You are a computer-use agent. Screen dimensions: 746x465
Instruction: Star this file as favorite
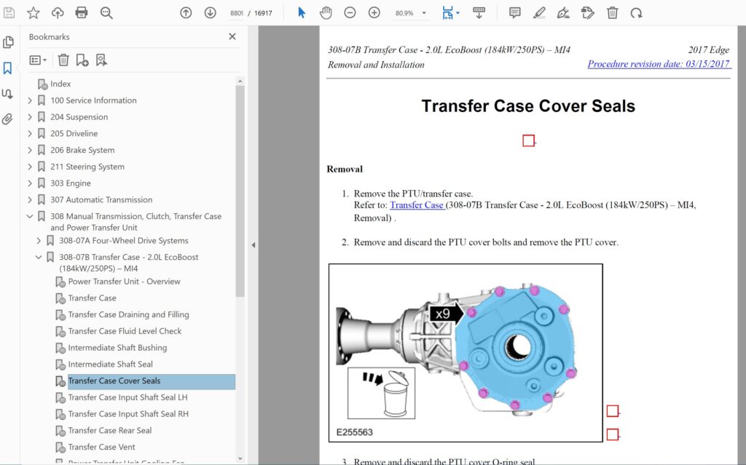33,12
